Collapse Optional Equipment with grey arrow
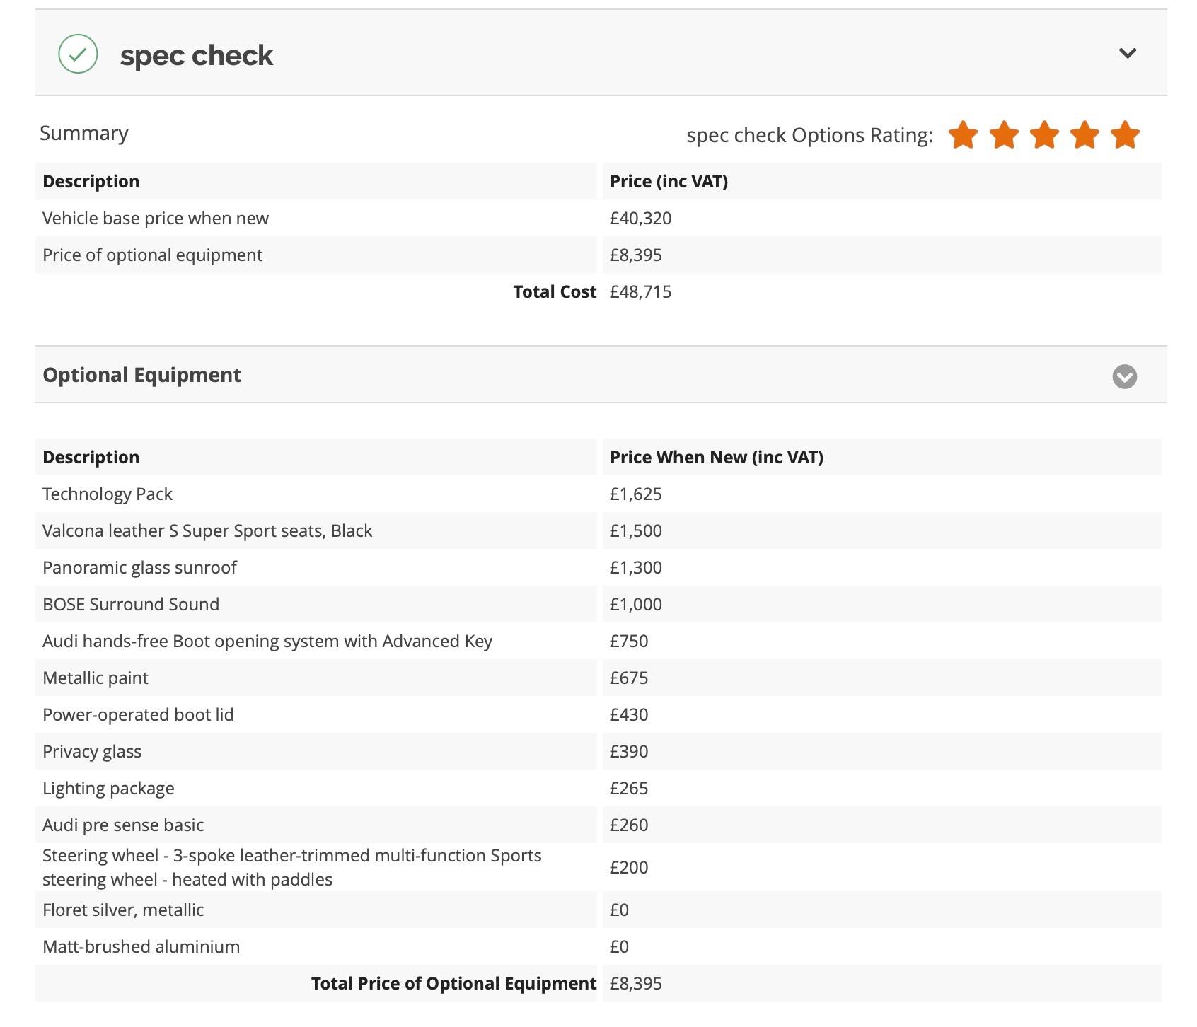This screenshot has width=1197, height=1027. click(x=1124, y=377)
